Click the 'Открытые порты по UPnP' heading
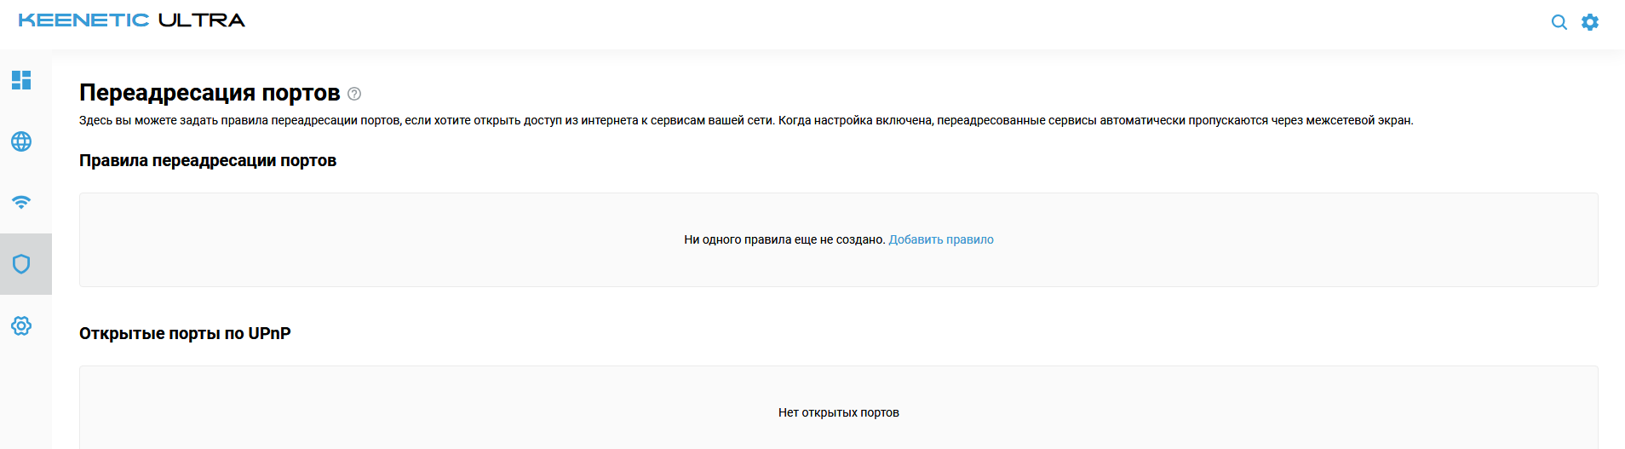Image resolution: width=1625 pixels, height=449 pixels. (185, 334)
